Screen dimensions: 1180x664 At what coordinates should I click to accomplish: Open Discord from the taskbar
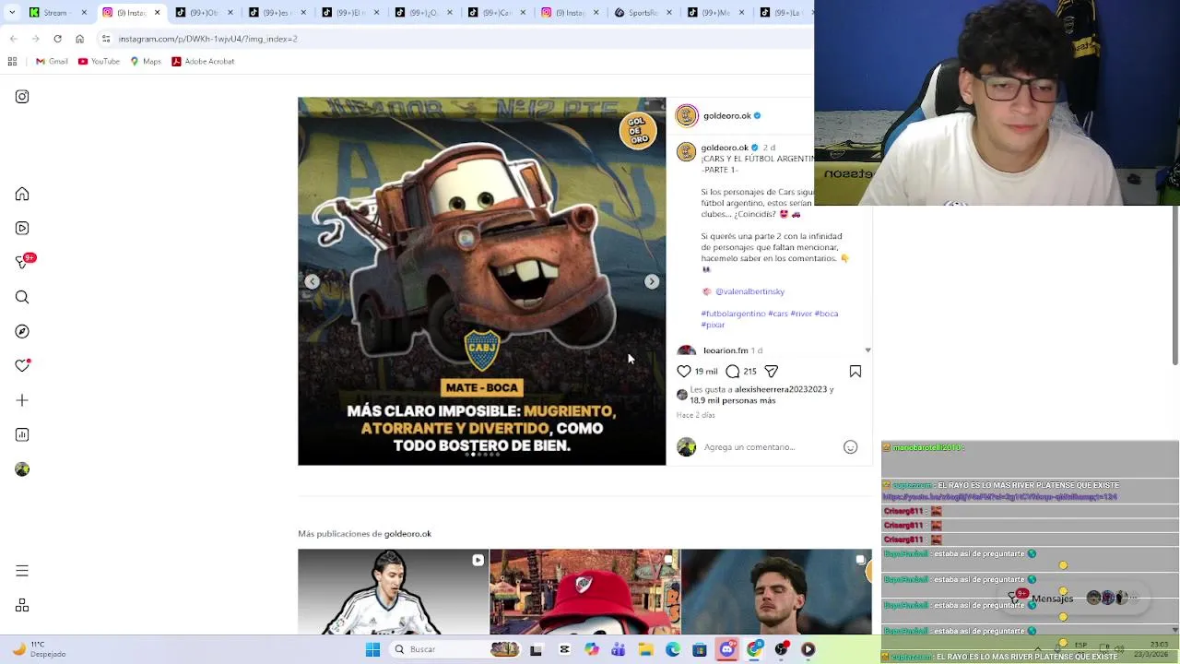pos(727,650)
